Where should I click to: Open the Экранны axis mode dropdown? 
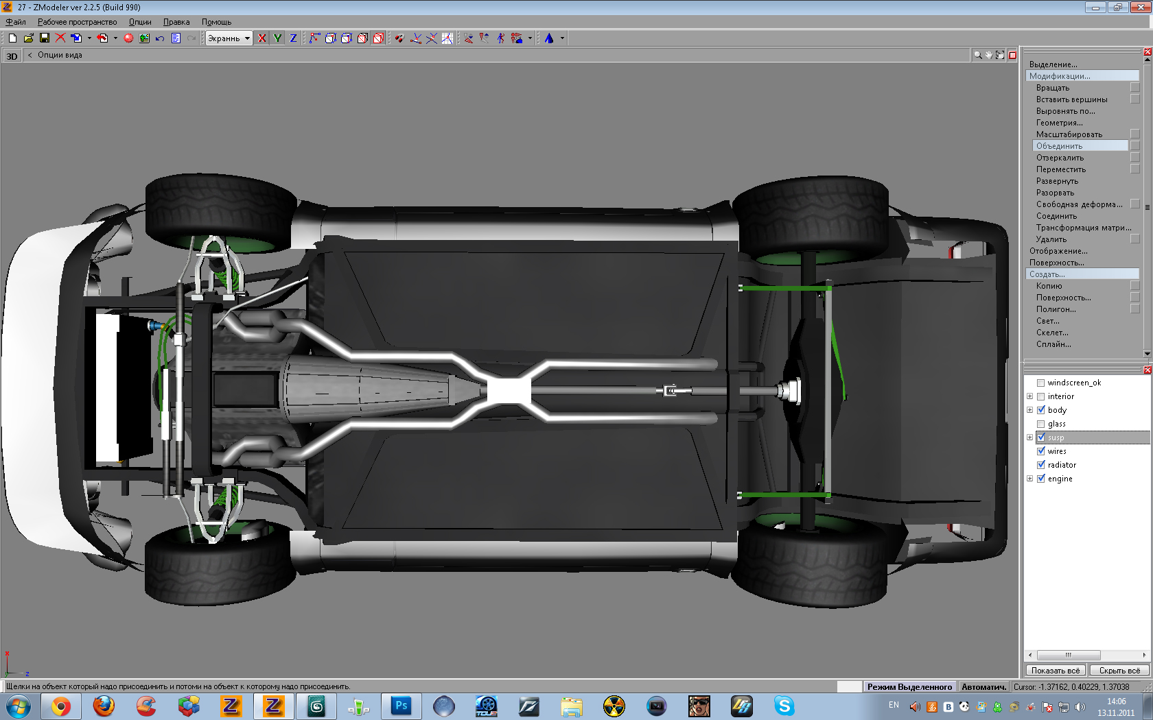(x=247, y=38)
